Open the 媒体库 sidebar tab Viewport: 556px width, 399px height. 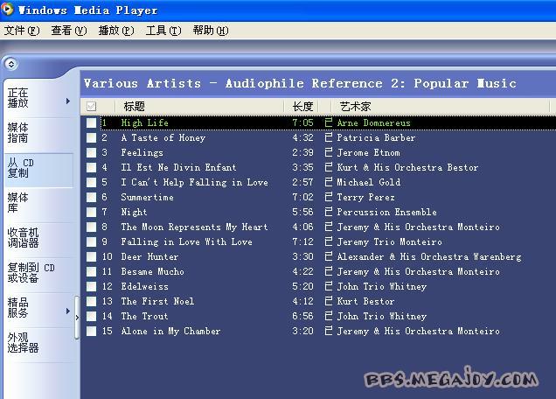(x=39, y=203)
